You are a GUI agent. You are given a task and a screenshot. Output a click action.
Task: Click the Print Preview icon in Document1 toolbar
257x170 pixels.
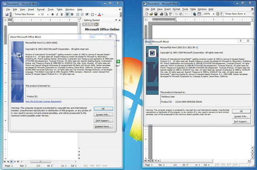tap(166, 14)
